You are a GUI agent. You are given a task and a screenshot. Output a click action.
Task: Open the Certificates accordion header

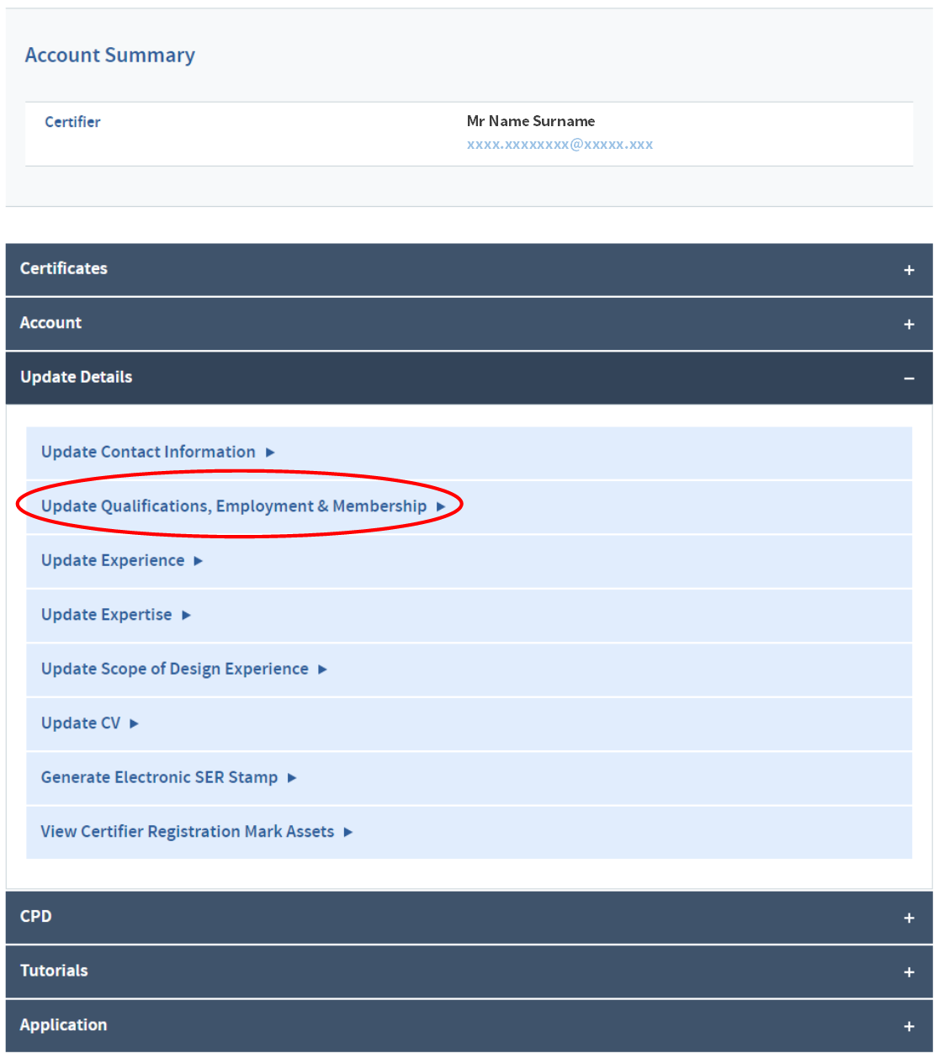(x=469, y=270)
